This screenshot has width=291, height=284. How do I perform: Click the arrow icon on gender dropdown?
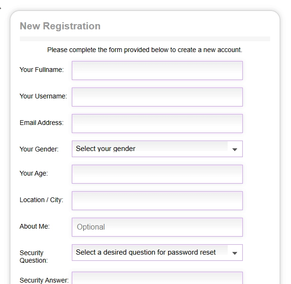235,149
